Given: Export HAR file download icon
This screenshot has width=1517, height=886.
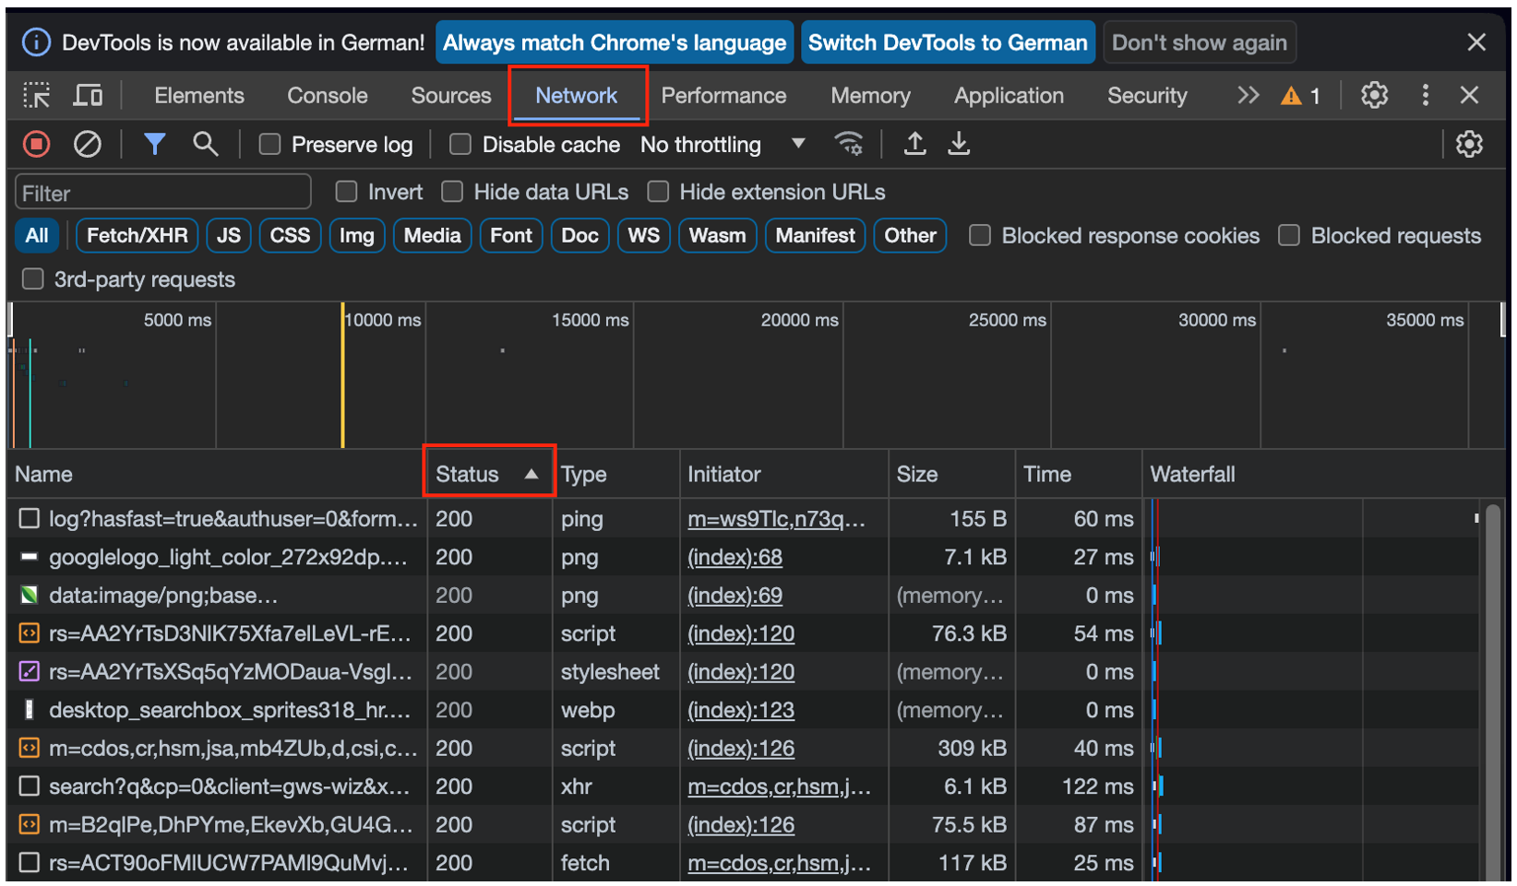Looking at the screenshot, I should pyautogui.click(x=959, y=144).
